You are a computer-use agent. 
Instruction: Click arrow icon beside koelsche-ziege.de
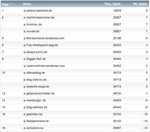(24, 87)
